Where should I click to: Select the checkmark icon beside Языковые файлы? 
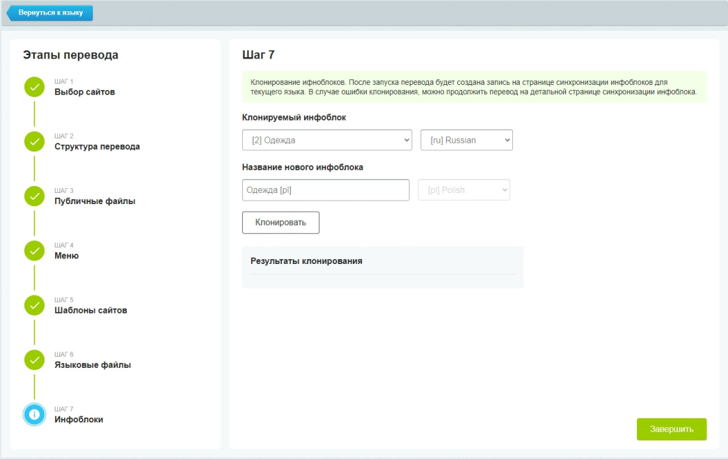[34, 360]
